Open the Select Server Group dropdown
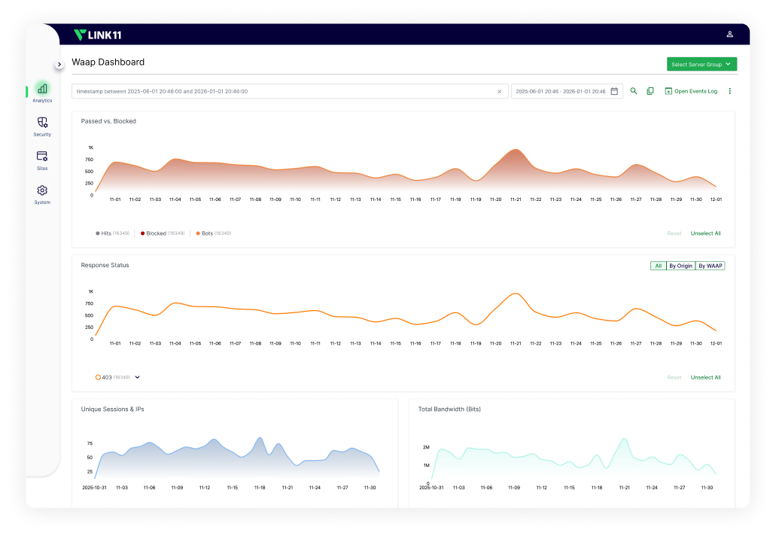 701,65
